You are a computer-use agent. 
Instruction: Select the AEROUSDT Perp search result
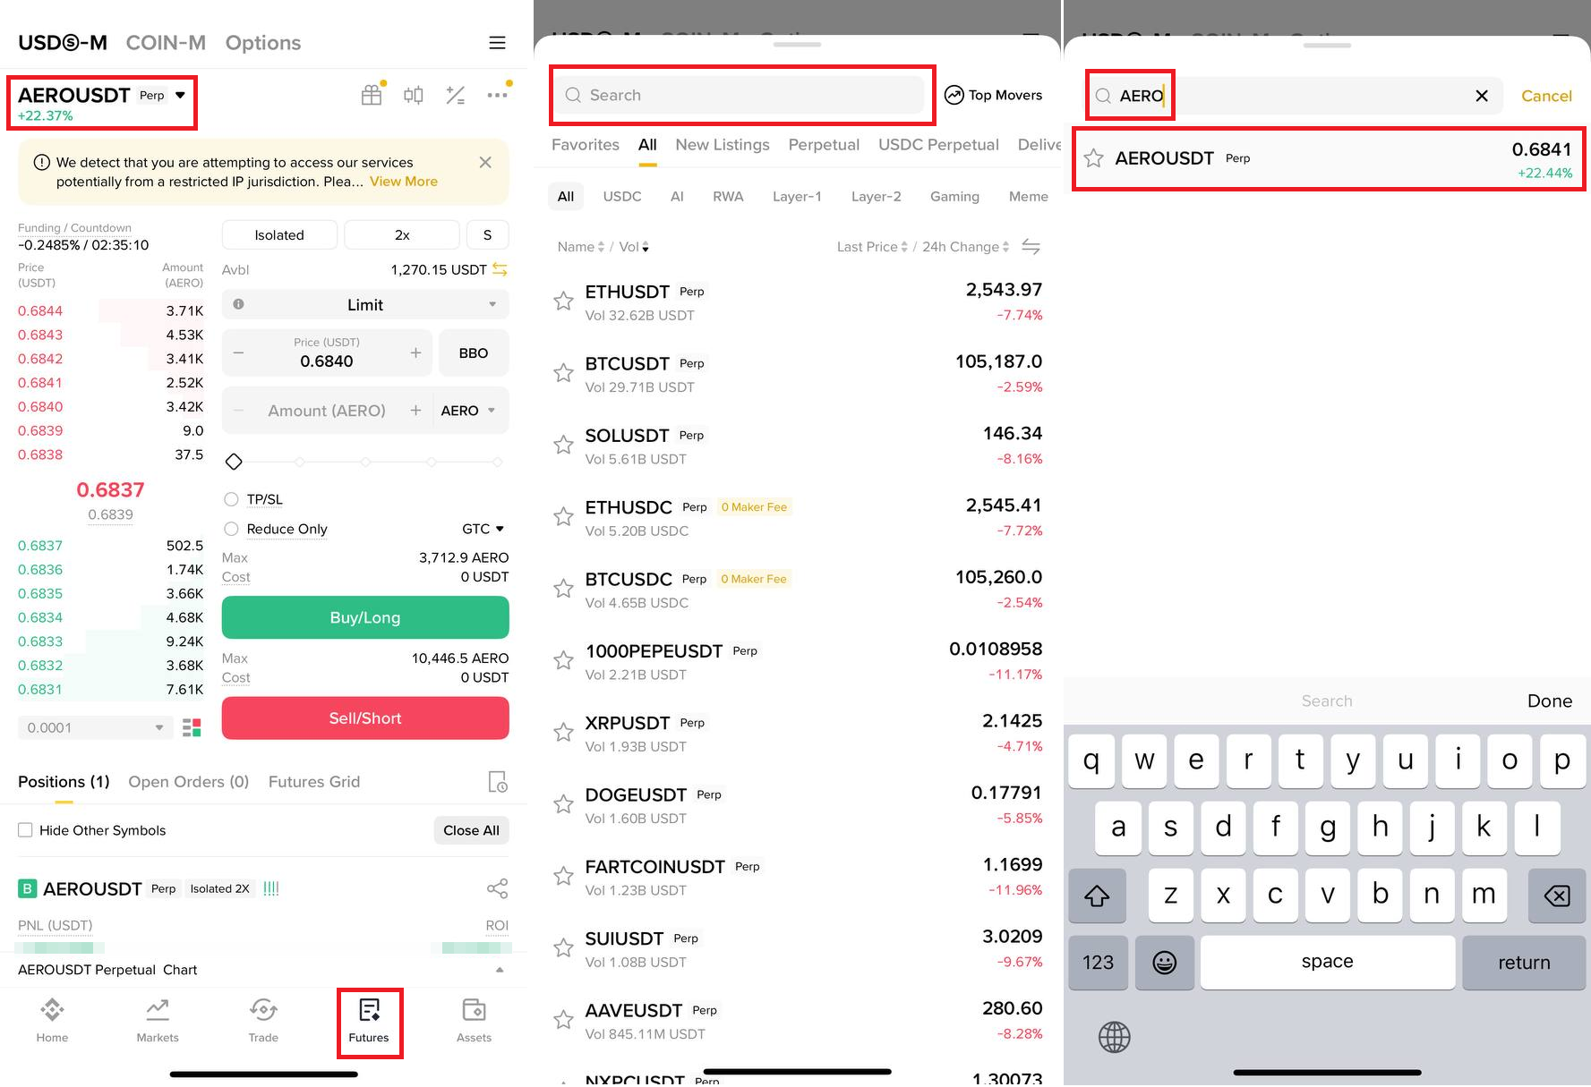coord(1328,159)
